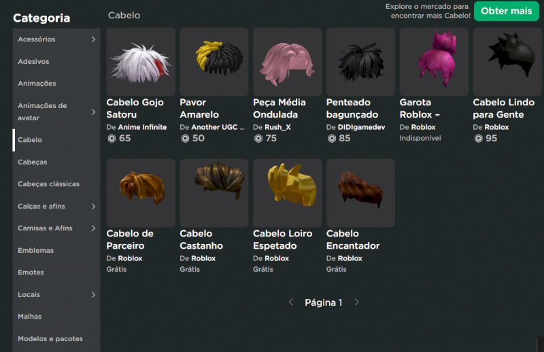This screenshot has height=352, width=544.
Task: Open the Cabelo Encantador thumbnail
Action: 360,193
